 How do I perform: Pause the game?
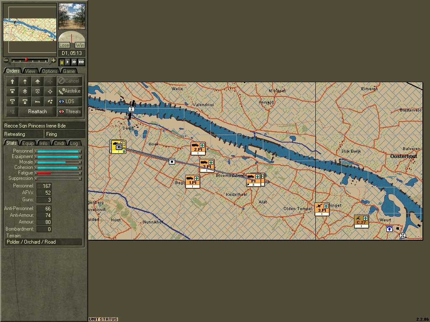[x=62, y=62]
